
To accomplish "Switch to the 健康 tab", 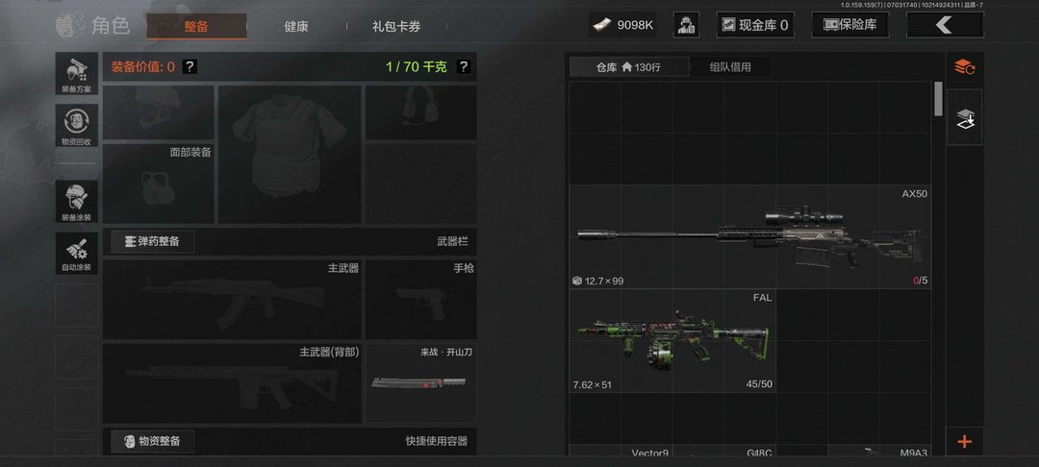I will tap(296, 27).
